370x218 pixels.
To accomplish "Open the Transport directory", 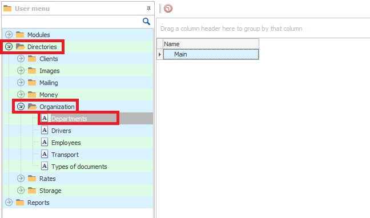I will 65,155.
